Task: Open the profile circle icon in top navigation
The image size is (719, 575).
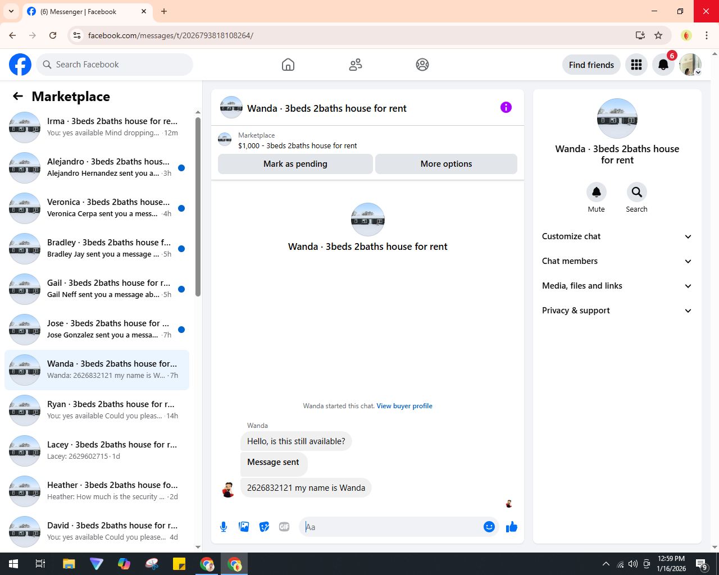Action: coord(422,65)
